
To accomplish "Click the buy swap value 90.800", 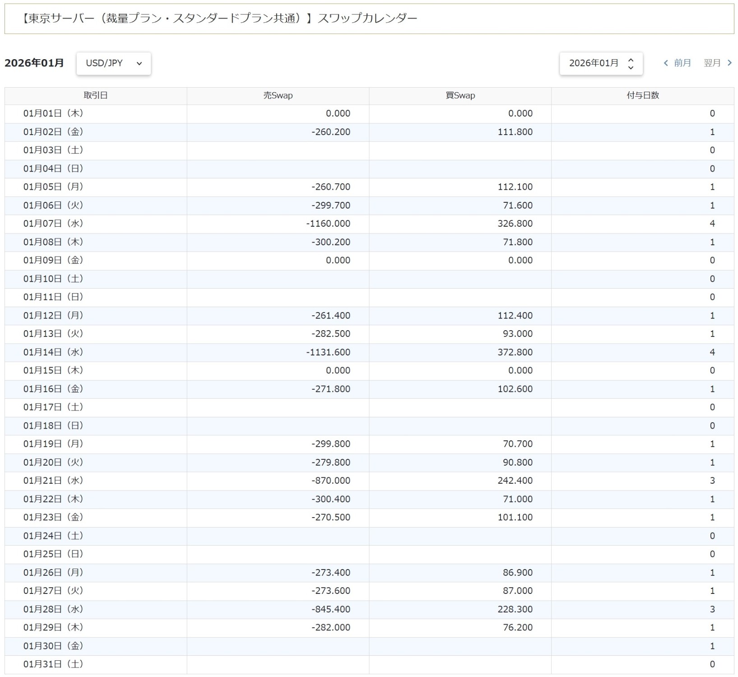I will click(x=518, y=462).
